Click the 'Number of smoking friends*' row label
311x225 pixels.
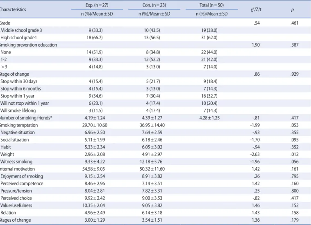pos(25,118)
